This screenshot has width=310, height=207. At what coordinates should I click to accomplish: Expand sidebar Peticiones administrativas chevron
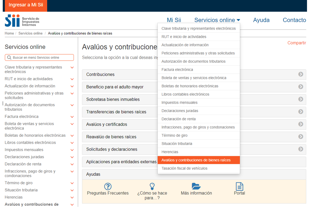click(72, 94)
